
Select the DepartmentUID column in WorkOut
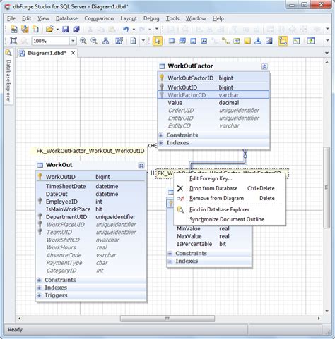[x=91, y=217]
